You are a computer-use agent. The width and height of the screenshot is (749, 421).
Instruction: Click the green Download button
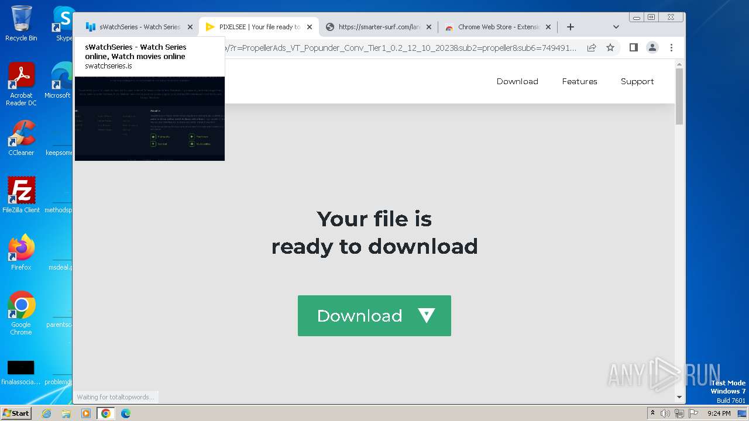pos(374,316)
